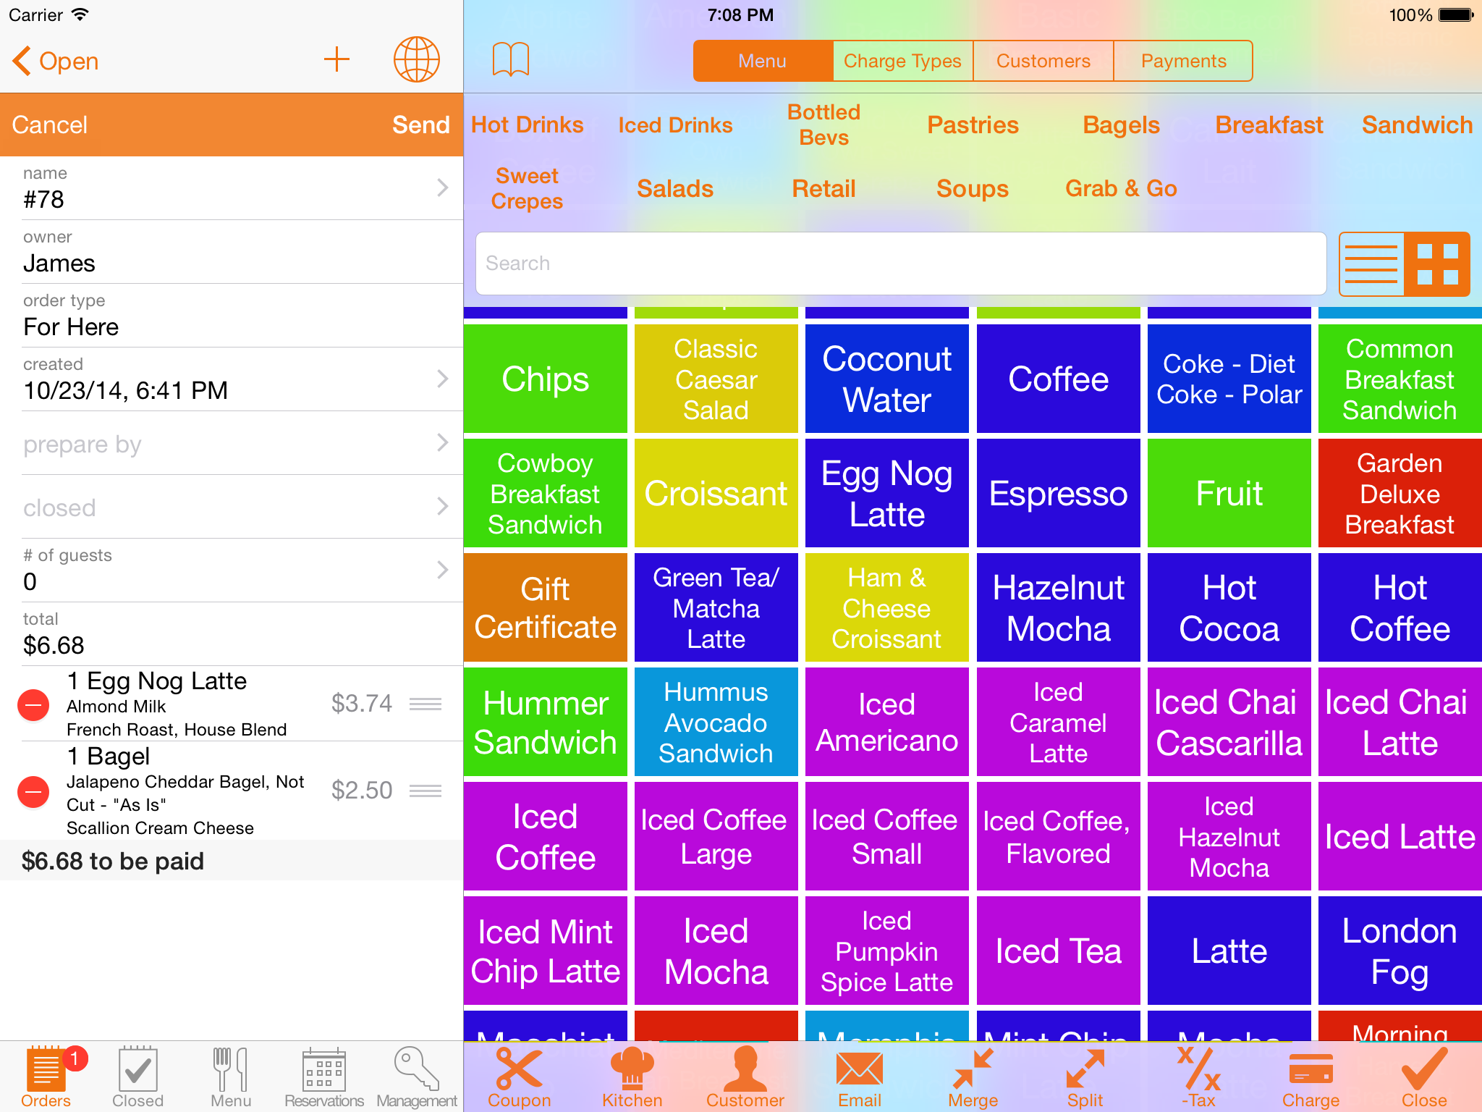Switch to the Charge Types tab
1482x1112 pixels.
point(902,62)
